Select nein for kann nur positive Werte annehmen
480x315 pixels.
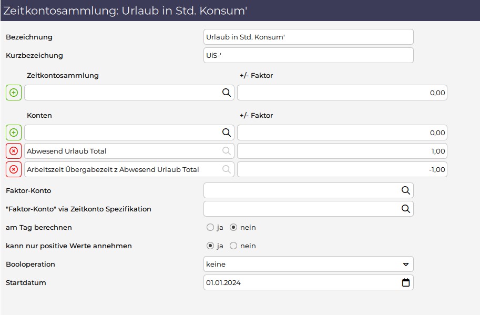coord(233,246)
